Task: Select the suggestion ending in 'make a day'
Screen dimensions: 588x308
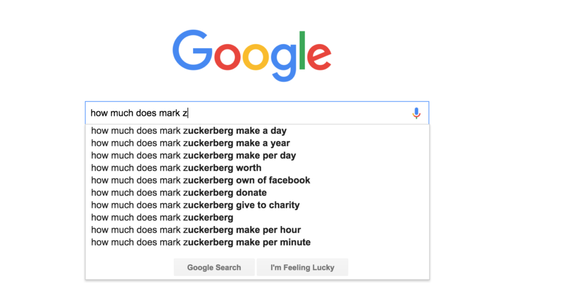Action: coord(189,131)
